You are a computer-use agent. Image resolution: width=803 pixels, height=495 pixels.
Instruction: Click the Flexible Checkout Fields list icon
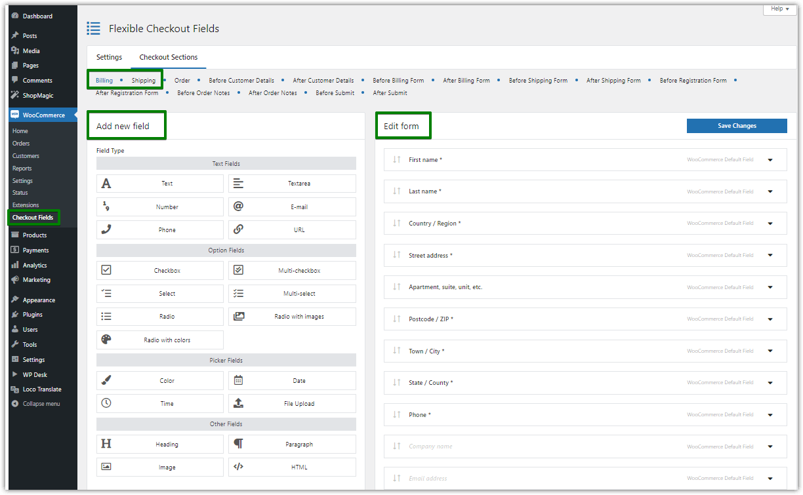pos(94,28)
